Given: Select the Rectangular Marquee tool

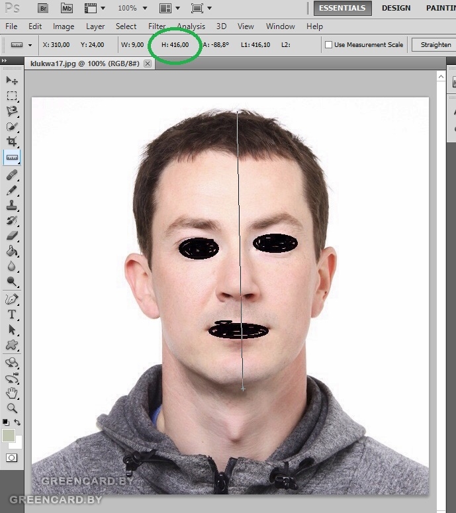Looking at the screenshot, I should point(12,95).
